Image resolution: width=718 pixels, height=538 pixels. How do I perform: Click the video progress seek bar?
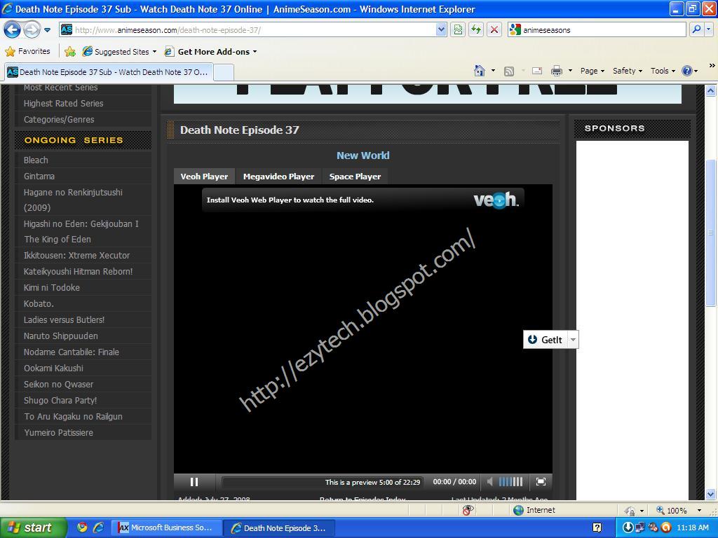[x=322, y=482]
